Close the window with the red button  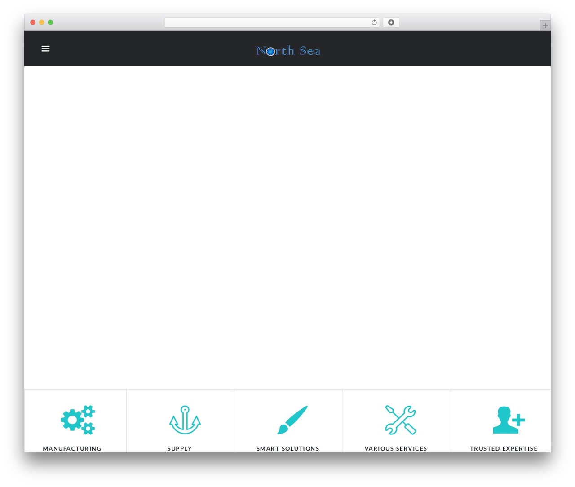(x=33, y=22)
